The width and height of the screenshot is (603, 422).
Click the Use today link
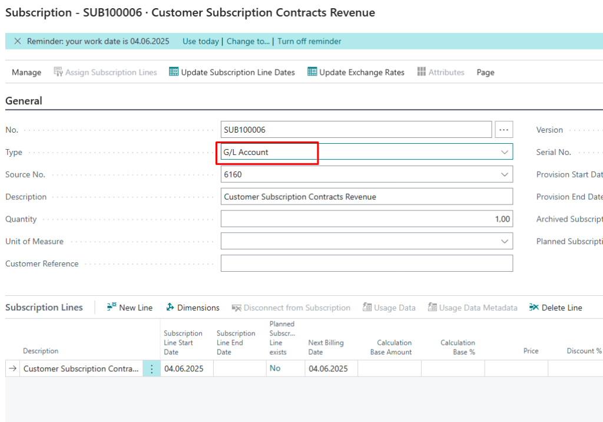(x=200, y=41)
